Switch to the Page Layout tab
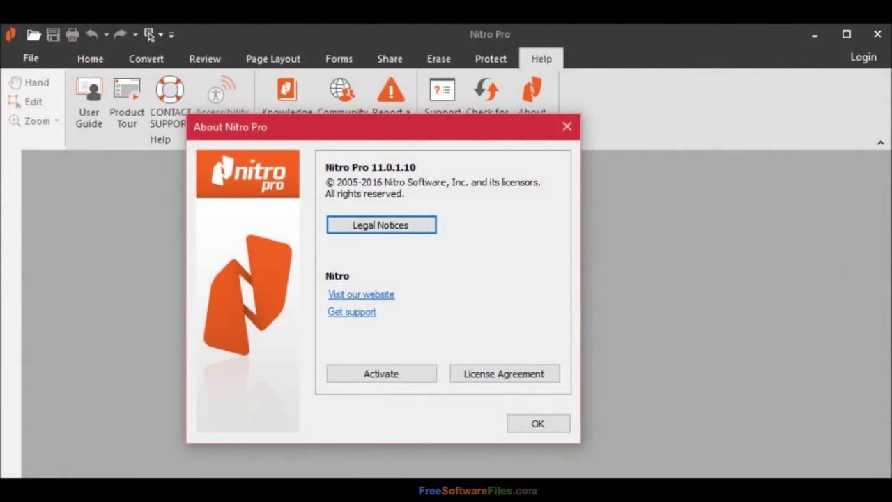The height and width of the screenshot is (502, 892). [273, 59]
